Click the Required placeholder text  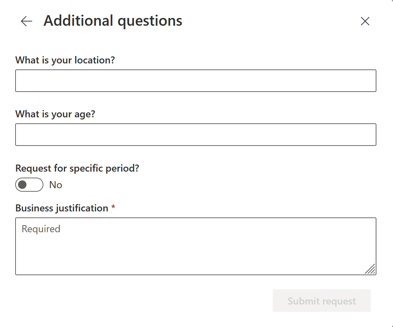41,229
